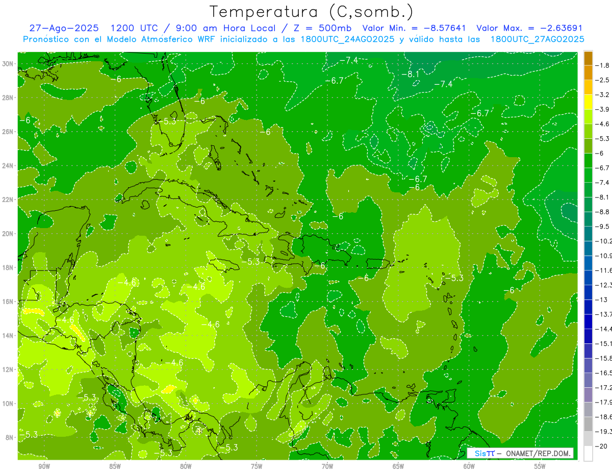Click the "18N" latitude axis label
The image size is (612, 473).
click(8, 267)
